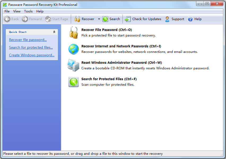226x159 pixels.
Task: Click the 'Recover file password...' link
Action: (28, 40)
